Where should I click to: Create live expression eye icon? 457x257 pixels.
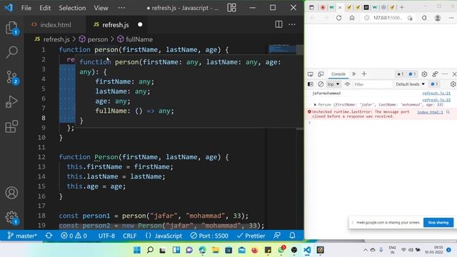pos(347,84)
